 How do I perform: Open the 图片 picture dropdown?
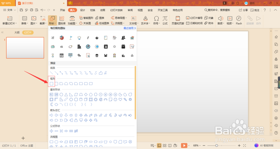pos(34,20)
